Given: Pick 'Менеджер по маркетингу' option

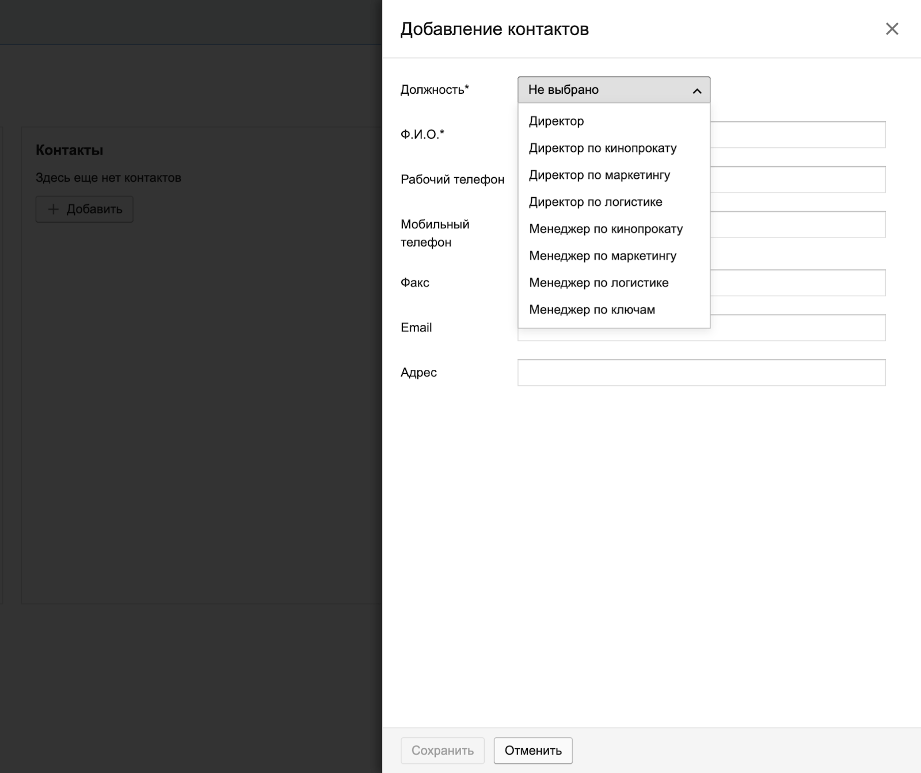Looking at the screenshot, I should [x=602, y=256].
